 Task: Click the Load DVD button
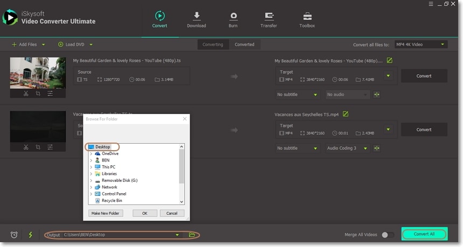coord(71,45)
